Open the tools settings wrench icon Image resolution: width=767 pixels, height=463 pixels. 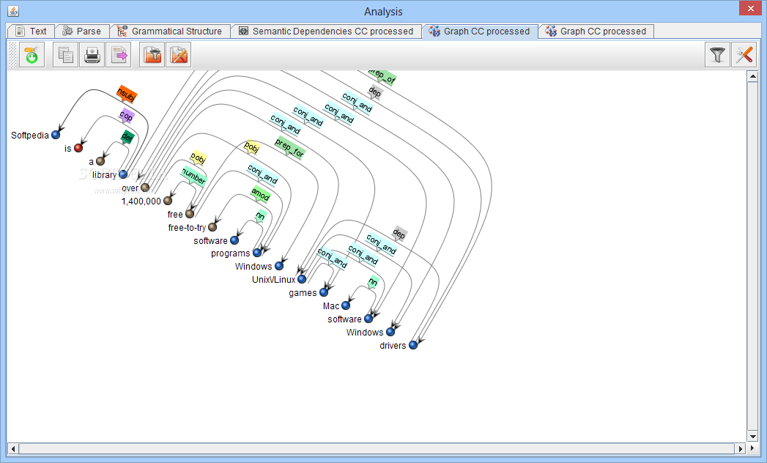click(x=744, y=55)
